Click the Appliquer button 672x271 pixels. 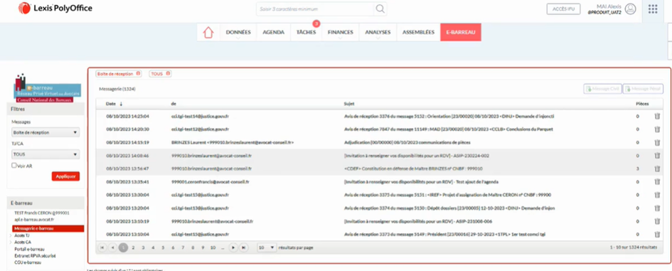(65, 176)
